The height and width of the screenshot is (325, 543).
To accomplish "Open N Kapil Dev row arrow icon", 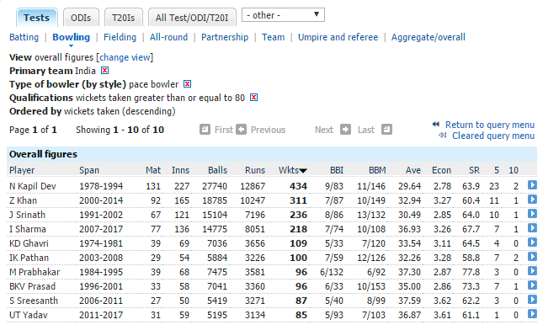I will [x=532, y=185].
